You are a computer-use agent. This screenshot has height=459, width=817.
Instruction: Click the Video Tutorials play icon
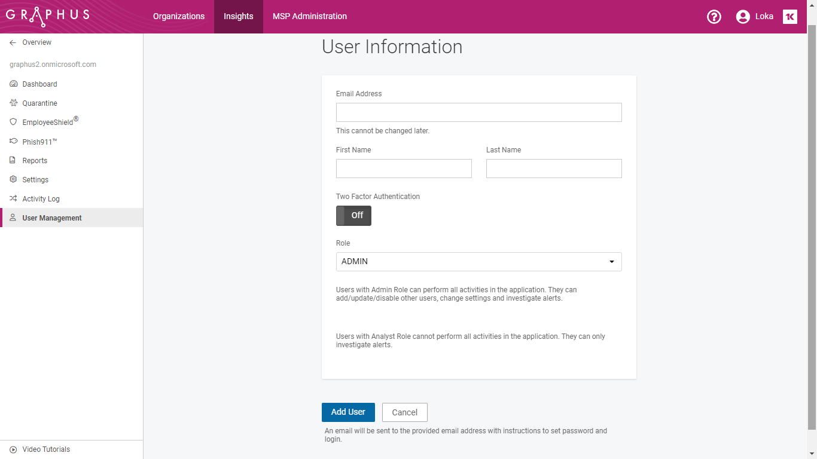(13, 449)
